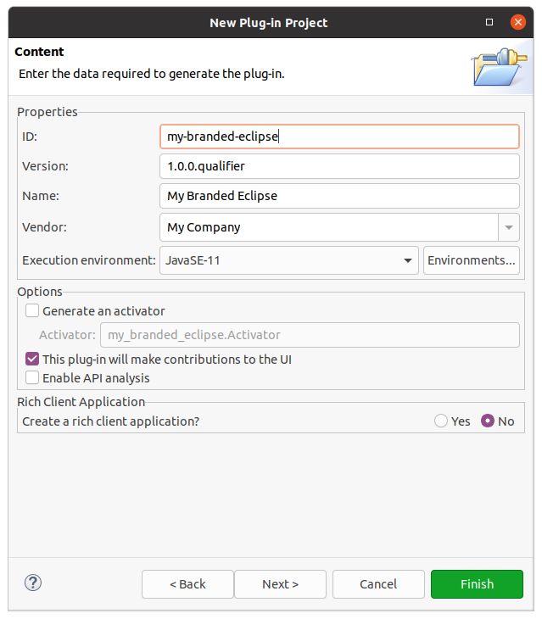Image resolution: width=542 pixels, height=619 pixels.
Task: Uncheck plug-in UI contributions option
Action: coord(32,360)
